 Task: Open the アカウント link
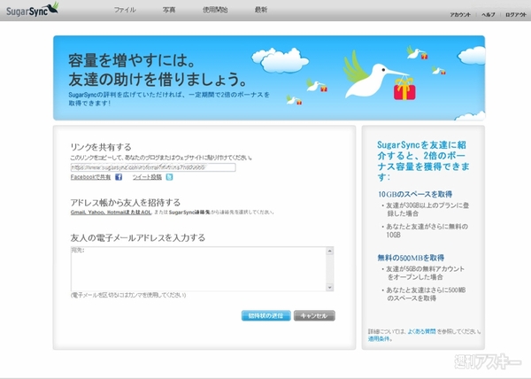[x=460, y=14]
